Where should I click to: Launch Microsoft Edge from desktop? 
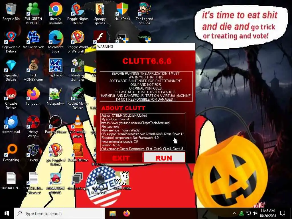click(x=56, y=42)
